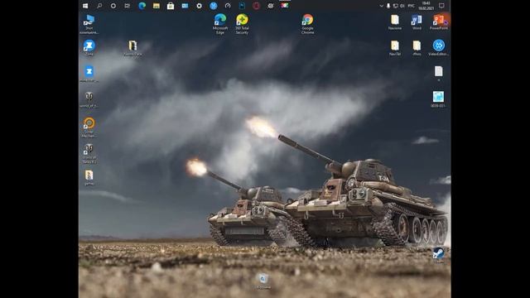Image resolution: width=530 pixels, height=298 pixels.
Task: Open the active colorful taskbar app
Action: (285, 6)
